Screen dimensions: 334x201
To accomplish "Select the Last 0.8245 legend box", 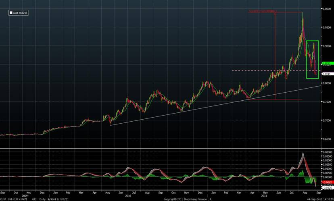I will [x=20, y=13].
